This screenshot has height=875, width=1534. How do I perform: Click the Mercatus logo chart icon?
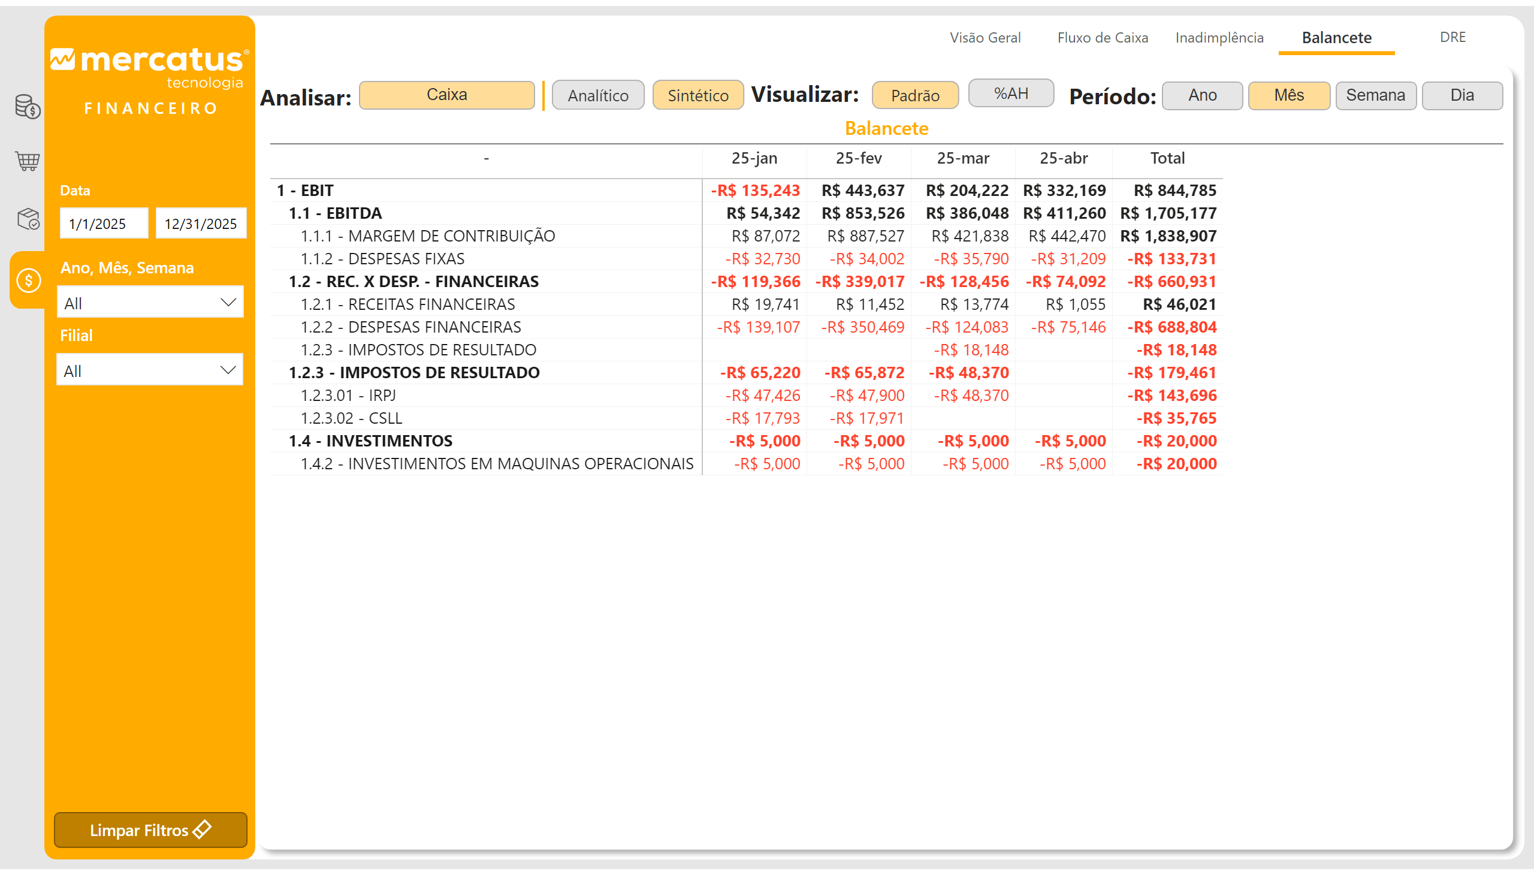tap(62, 59)
